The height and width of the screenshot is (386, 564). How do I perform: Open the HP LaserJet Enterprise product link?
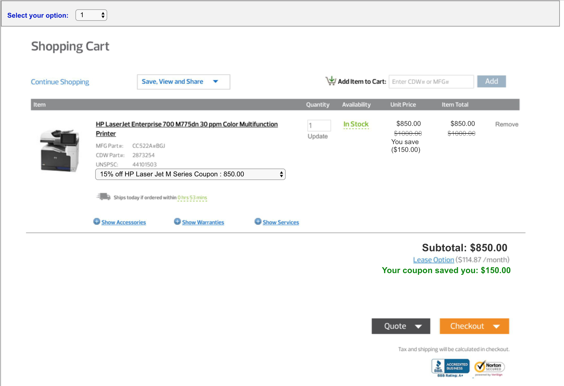click(x=186, y=124)
